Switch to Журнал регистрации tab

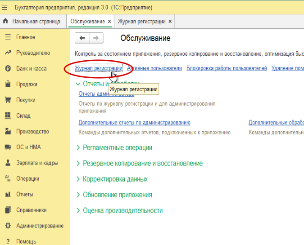tap(141, 21)
